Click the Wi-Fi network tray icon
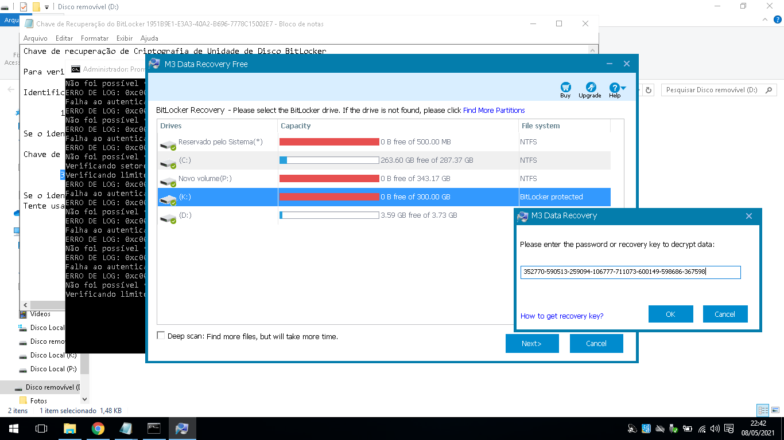The height and width of the screenshot is (440, 784). [701, 429]
